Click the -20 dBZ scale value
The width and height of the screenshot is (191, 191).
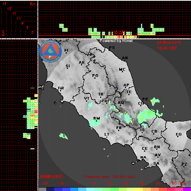45,183
